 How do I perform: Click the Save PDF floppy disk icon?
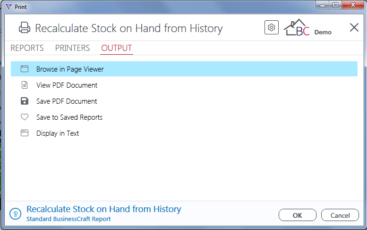click(x=25, y=101)
